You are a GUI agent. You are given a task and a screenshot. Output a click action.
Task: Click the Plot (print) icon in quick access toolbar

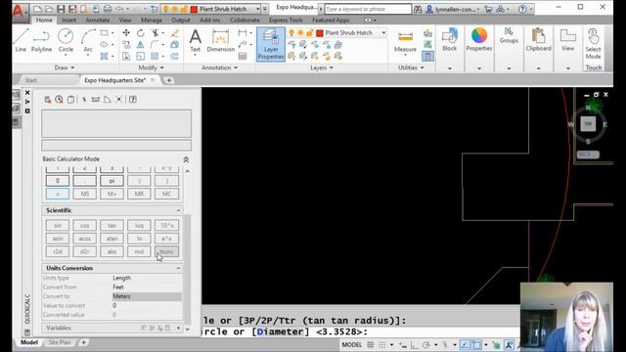click(x=108, y=9)
